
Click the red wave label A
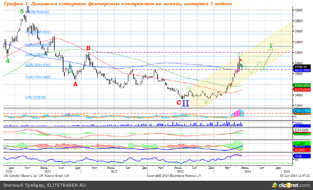click(x=75, y=84)
